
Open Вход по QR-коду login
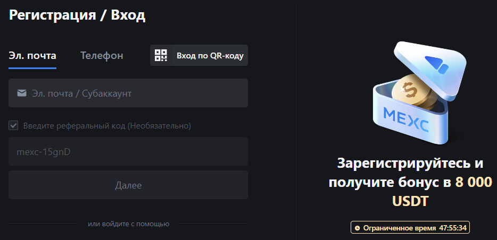tap(199, 55)
